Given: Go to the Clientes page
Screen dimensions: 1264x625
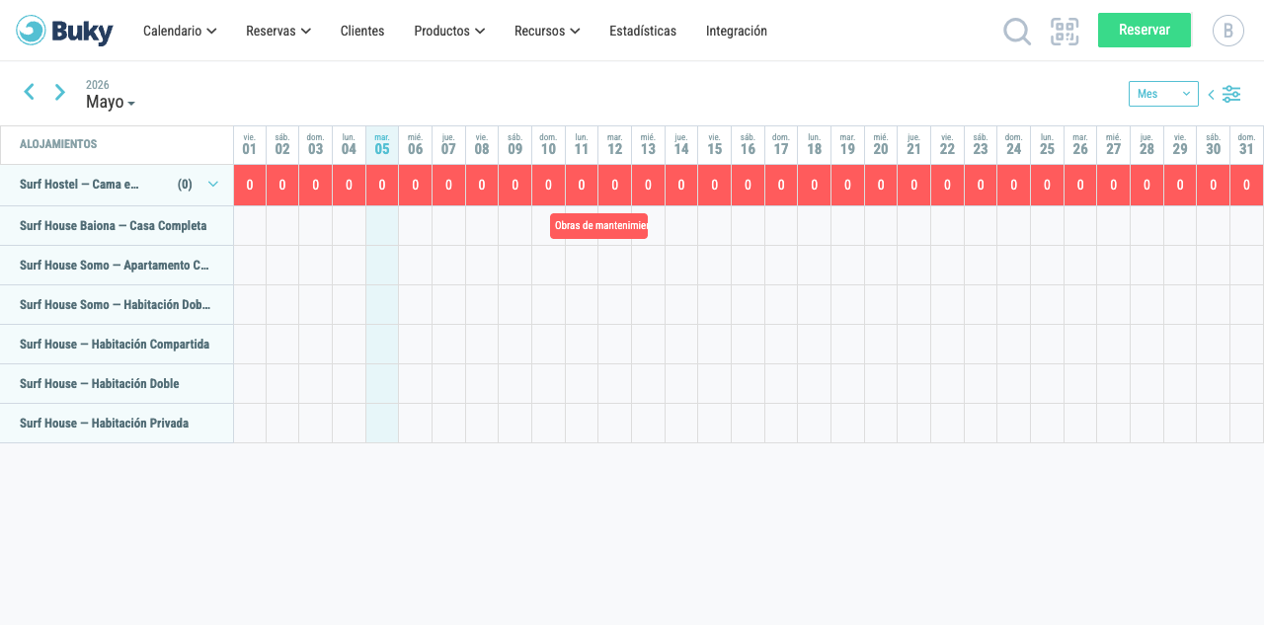Looking at the screenshot, I should [x=362, y=31].
